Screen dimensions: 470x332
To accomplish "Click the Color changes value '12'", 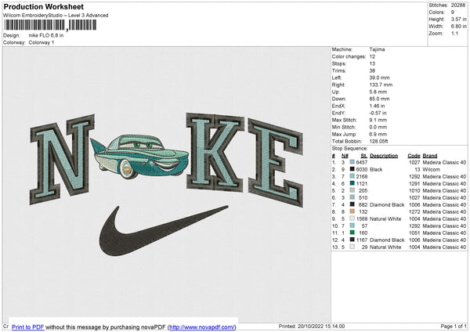I will pos(372,56).
